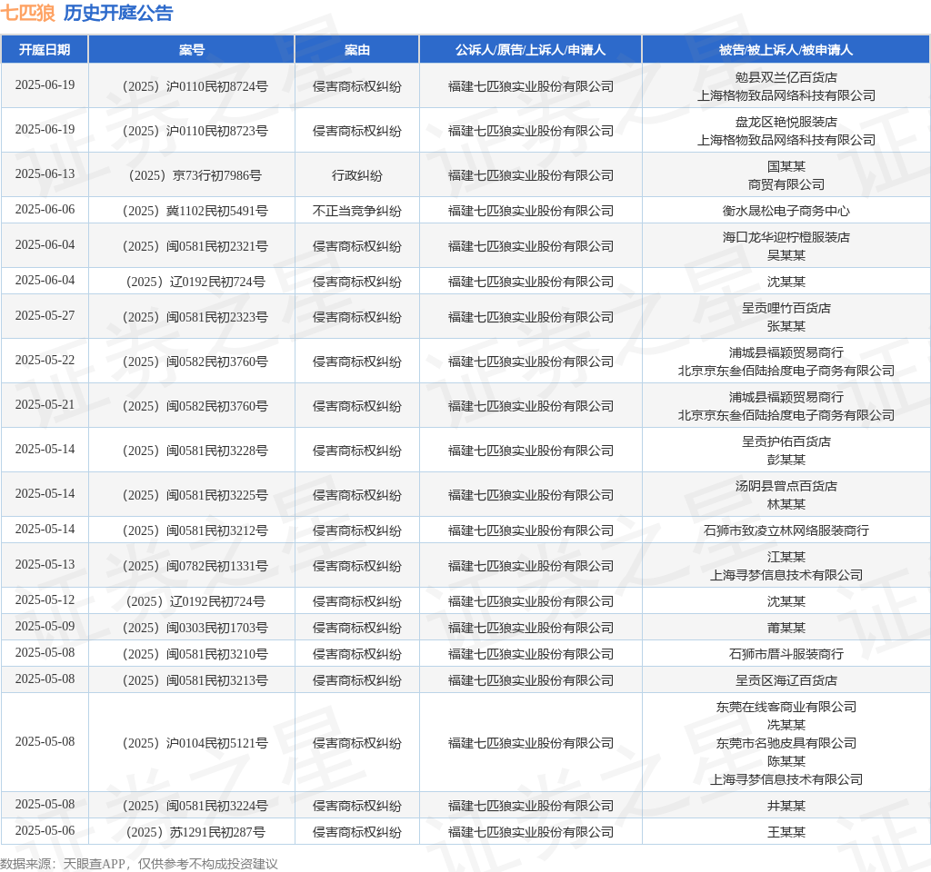931x872 pixels.
Task: Click case number 闽0581民初3213号
Action: click(x=195, y=680)
